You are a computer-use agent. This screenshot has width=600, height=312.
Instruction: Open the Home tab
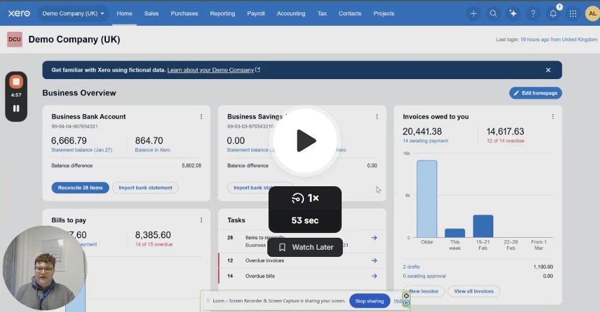(x=124, y=13)
